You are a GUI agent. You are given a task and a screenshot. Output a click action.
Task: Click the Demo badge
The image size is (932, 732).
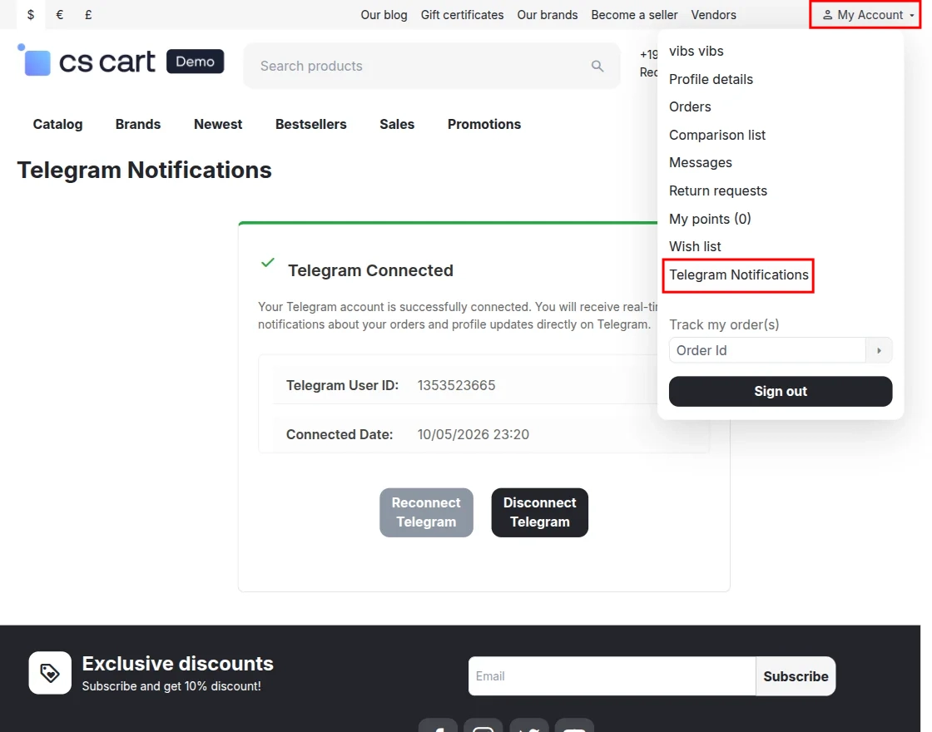(x=195, y=62)
